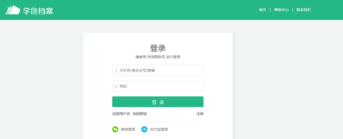Click the lock icon in the password field
This screenshot has height=139, width=343.
pos(116,86)
